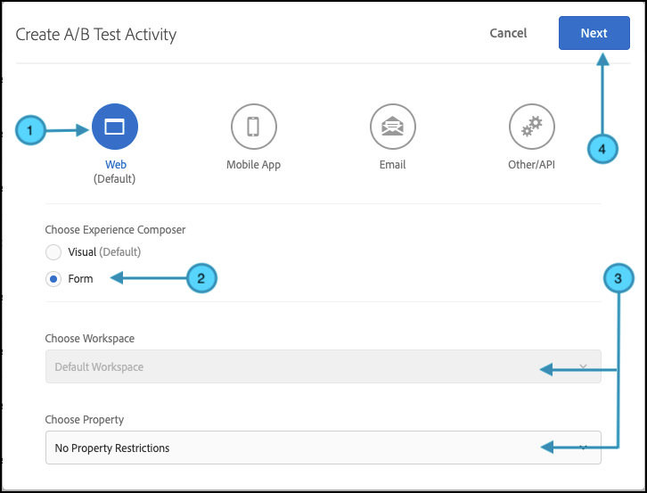Click the Choose Workspace chevron arrow
Screen dimensions: 647x493
[583, 366]
